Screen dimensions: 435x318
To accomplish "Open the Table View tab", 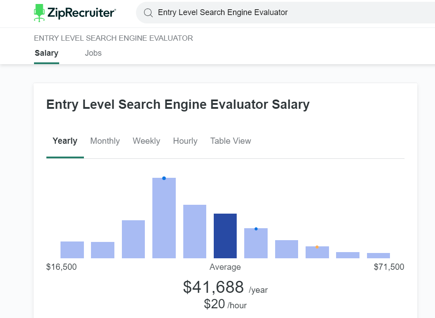I will 231,141.
